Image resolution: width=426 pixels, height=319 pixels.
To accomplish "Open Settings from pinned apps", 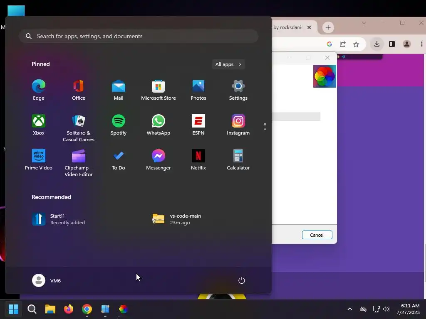I will (238, 90).
